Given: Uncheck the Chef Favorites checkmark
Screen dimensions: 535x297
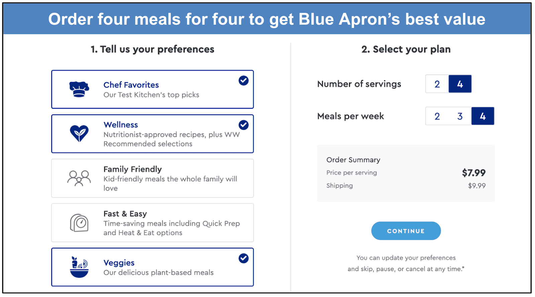Looking at the screenshot, I should pos(243,80).
